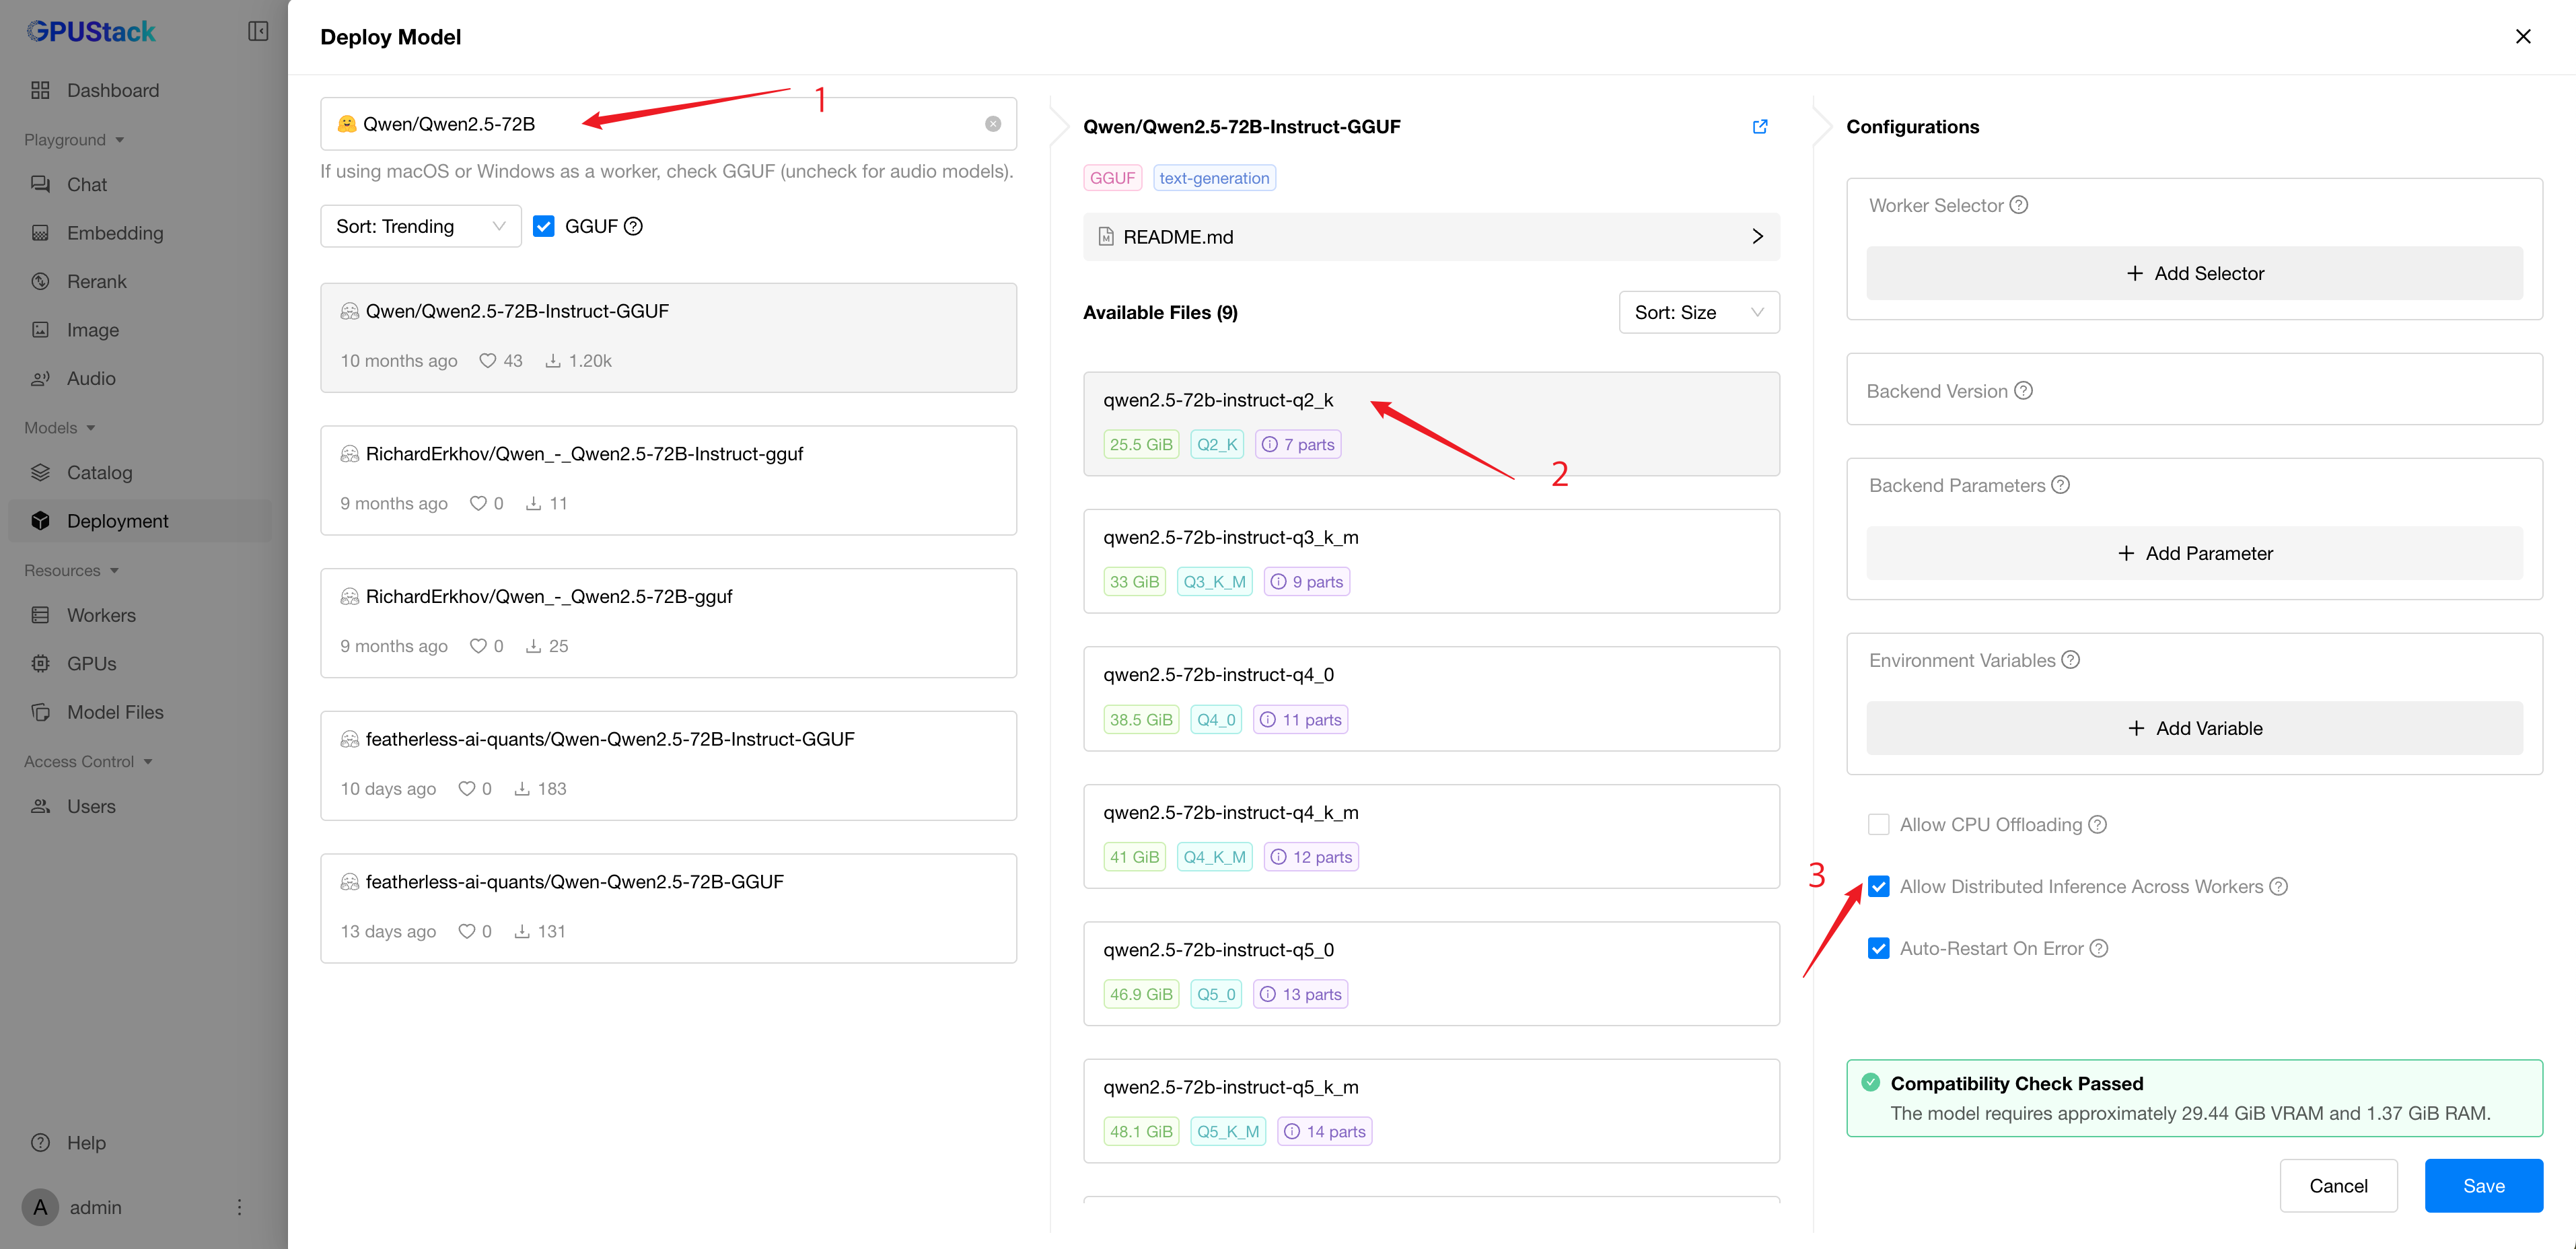Image resolution: width=2576 pixels, height=1249 pixels.
Task: Open model page via external link icon
Action: [1759, 127]
